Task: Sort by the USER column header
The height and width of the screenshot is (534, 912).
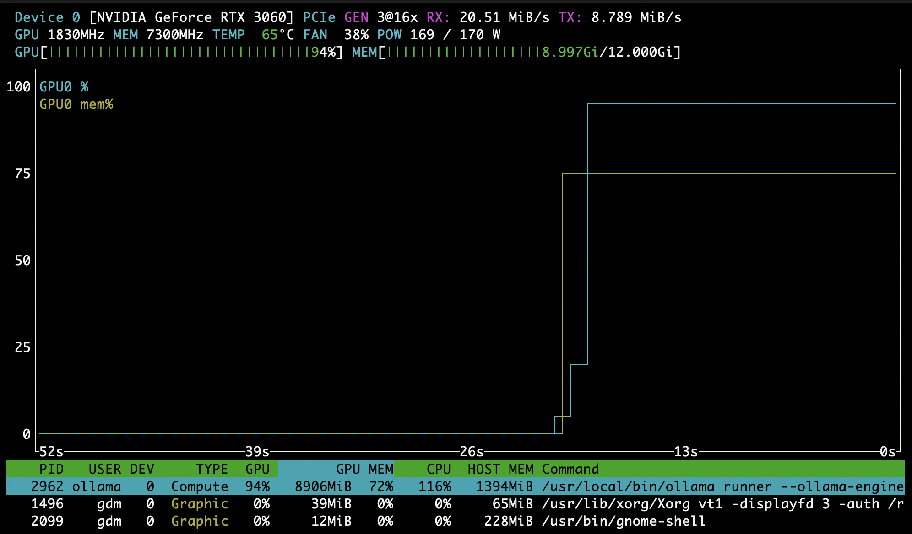Action: (x=105, y=469)
